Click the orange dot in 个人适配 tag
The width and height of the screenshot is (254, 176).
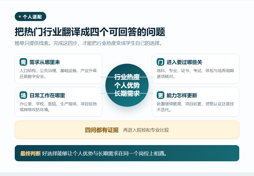[x=20, y=16]
